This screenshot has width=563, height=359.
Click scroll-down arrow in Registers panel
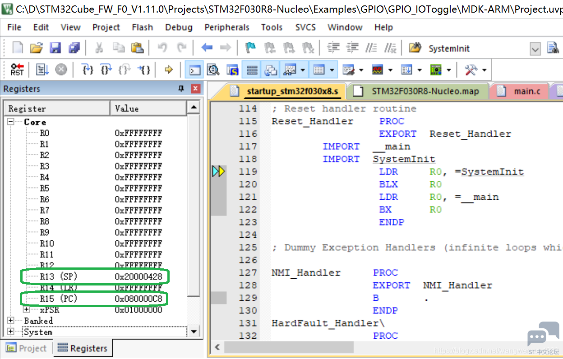point(194,331)
